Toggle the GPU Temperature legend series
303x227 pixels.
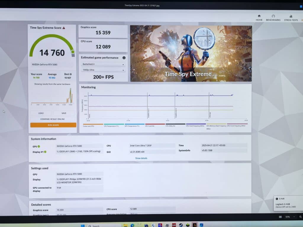135,125
